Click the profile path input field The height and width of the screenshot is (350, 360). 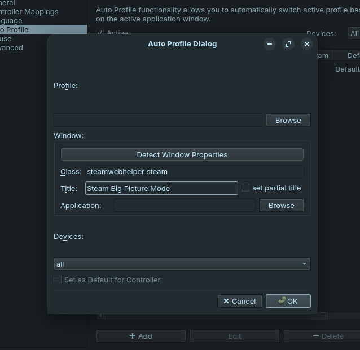[157, 120]
